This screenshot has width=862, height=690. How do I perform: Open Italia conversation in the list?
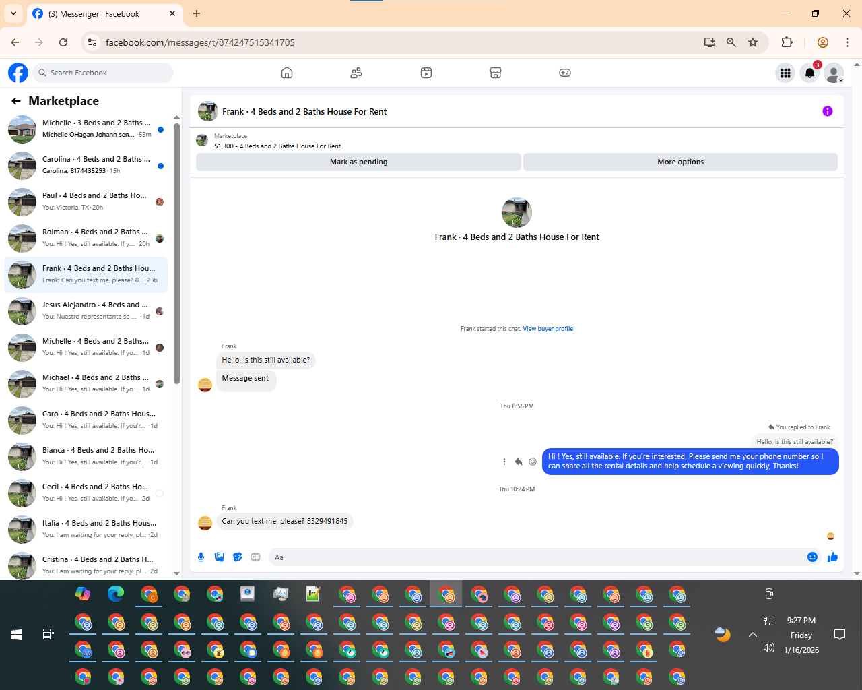(86, 529)
